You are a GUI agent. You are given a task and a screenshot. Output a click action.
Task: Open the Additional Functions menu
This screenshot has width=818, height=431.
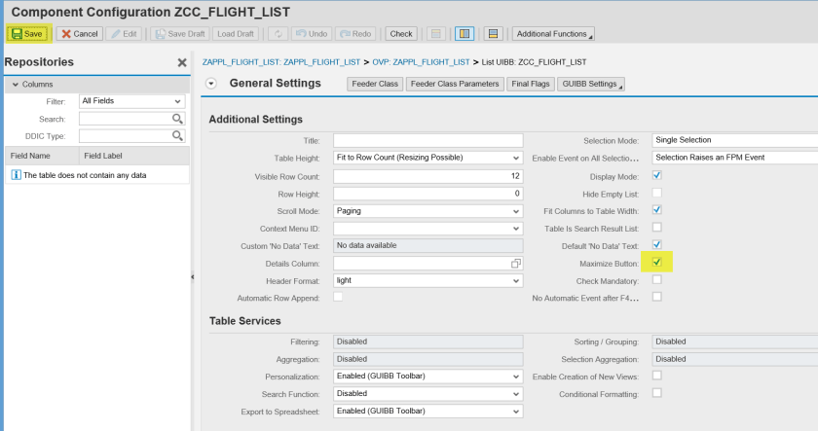[553, 33]
